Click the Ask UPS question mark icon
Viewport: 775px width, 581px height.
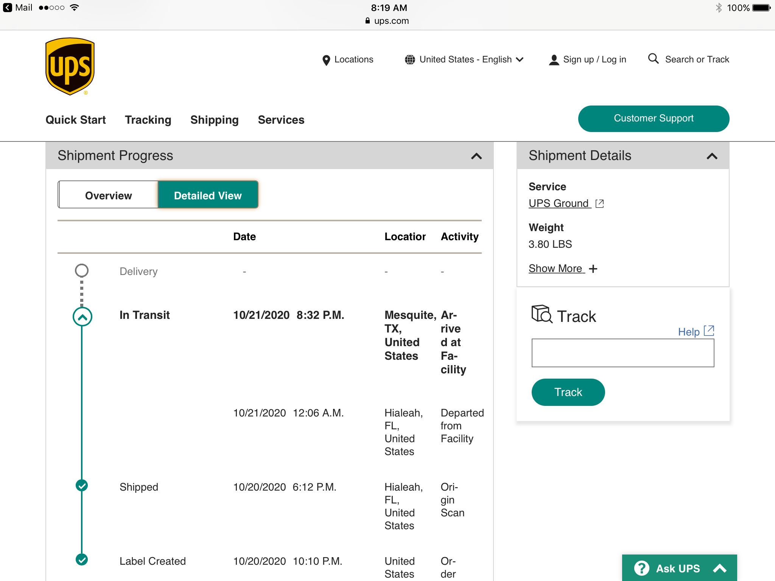point(641,568)
